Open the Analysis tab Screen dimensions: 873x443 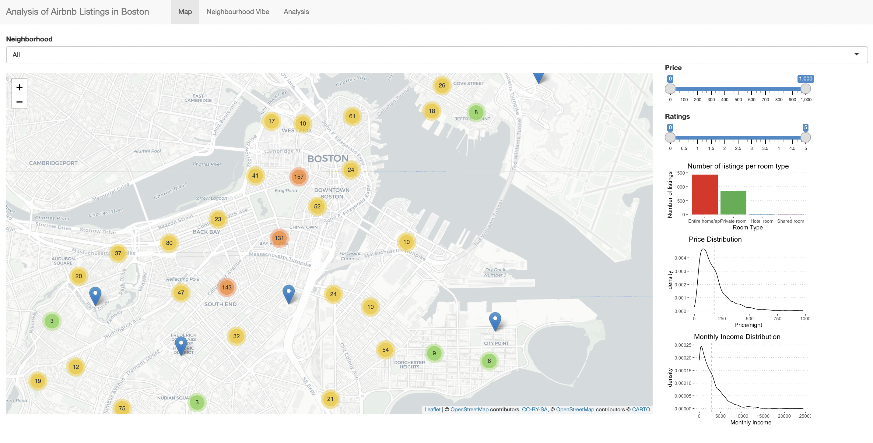(296, 12)
